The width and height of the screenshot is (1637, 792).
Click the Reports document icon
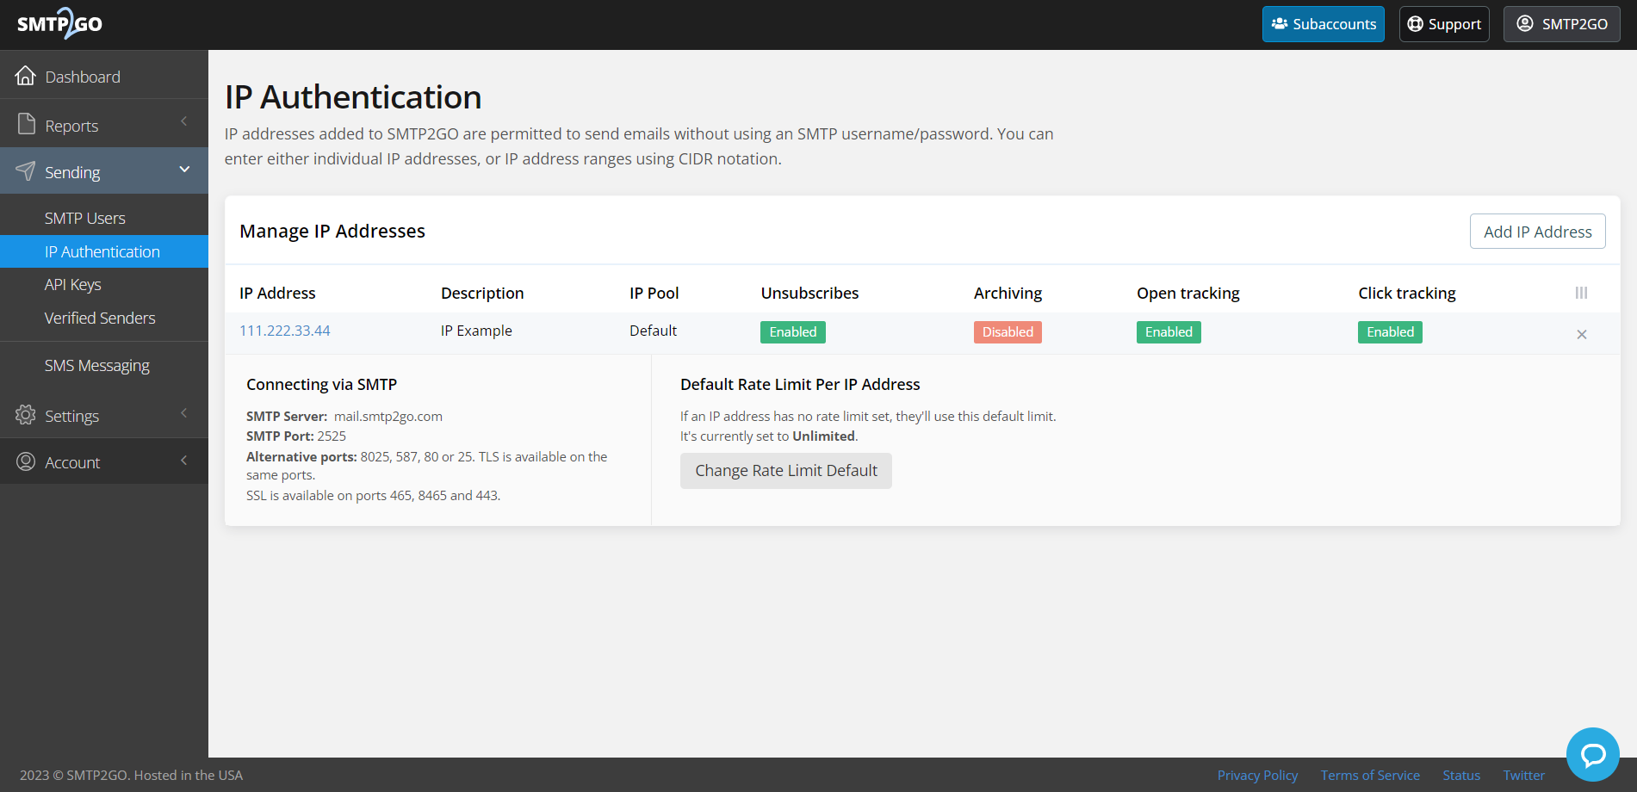pos(26,126)
